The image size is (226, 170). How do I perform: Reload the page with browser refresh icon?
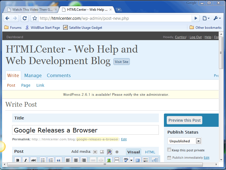(25, 18)
